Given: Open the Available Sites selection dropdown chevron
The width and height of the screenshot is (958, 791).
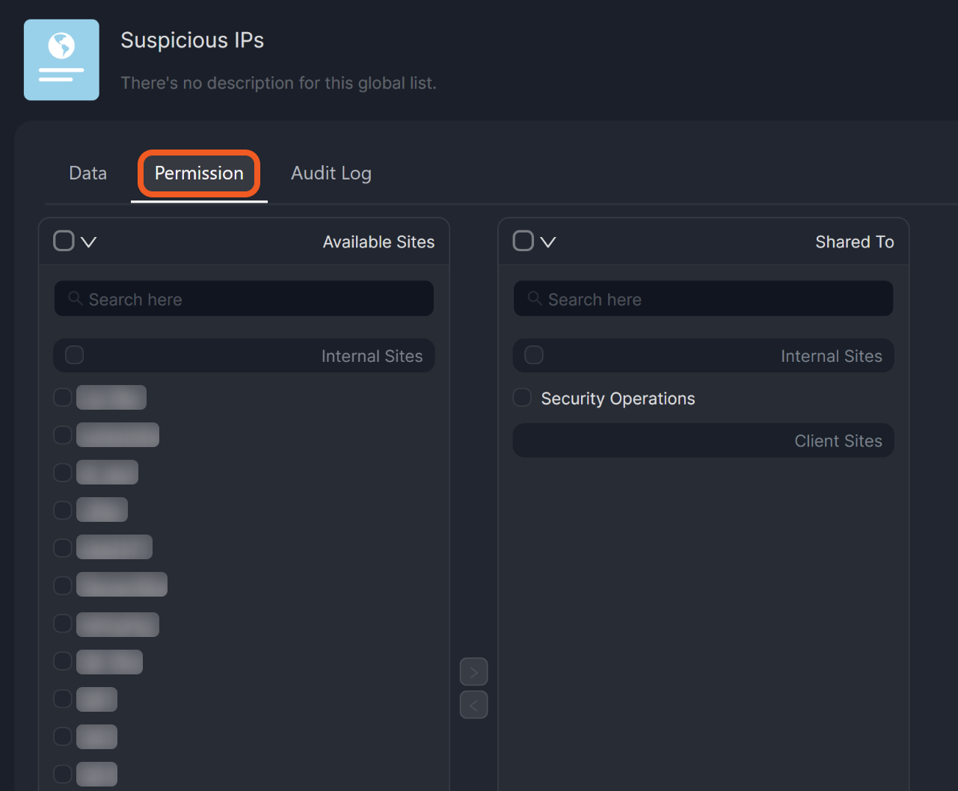Looking at the screenshot, I should [x=89, y=242].
